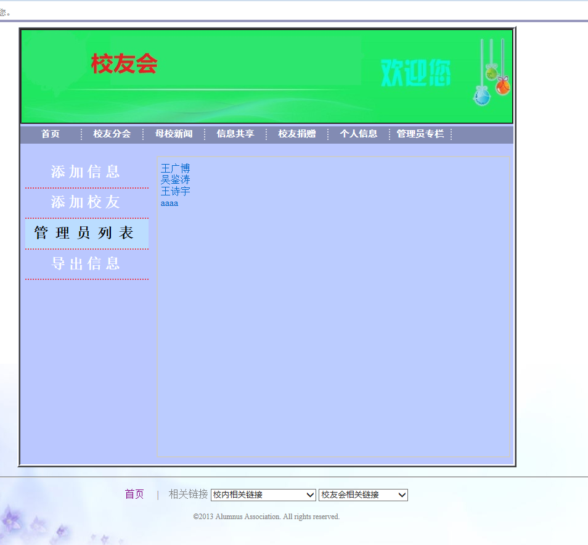This screenshot has height=545, width=588.
Task: Select 添加信息 in the sidebar
Action: click(x=86, y=172)
